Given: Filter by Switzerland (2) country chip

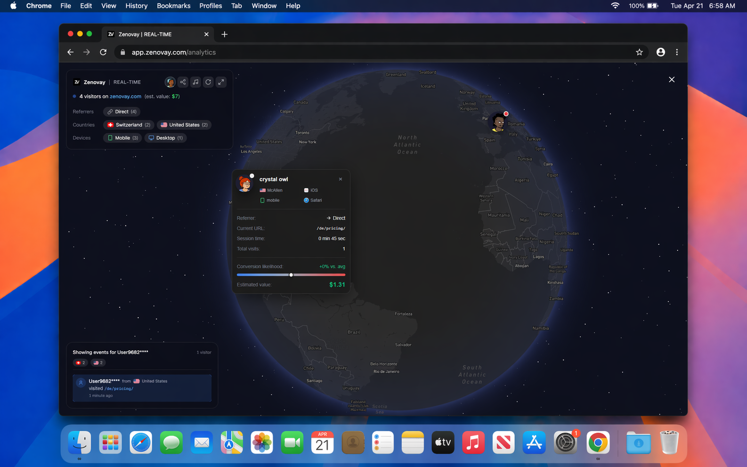Looking at the screenshot, I should [x=129, y=125].
